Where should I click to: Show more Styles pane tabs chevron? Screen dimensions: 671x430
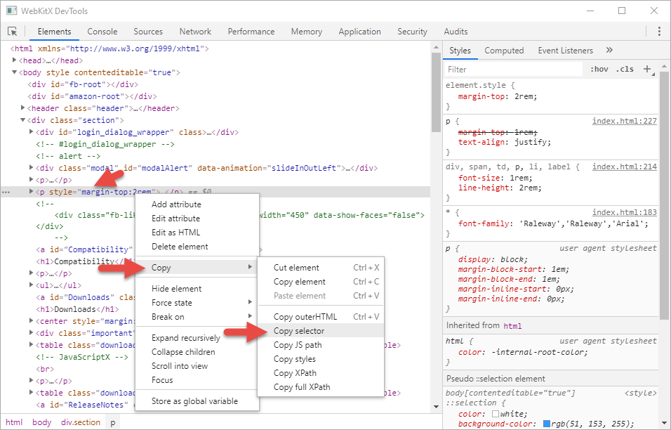[609, 51]
